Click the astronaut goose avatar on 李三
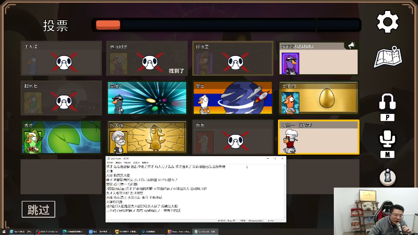Image resolution: width=418 pixels, height=235 pixels. (x=204, y=104)
